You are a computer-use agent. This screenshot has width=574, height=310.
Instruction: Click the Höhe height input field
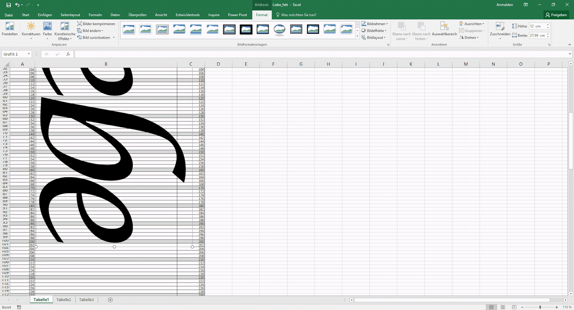pos(537,26)
